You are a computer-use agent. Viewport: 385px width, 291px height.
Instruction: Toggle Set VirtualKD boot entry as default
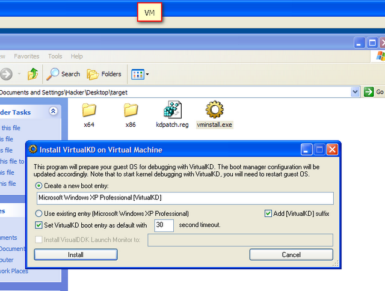pos(38,225)
